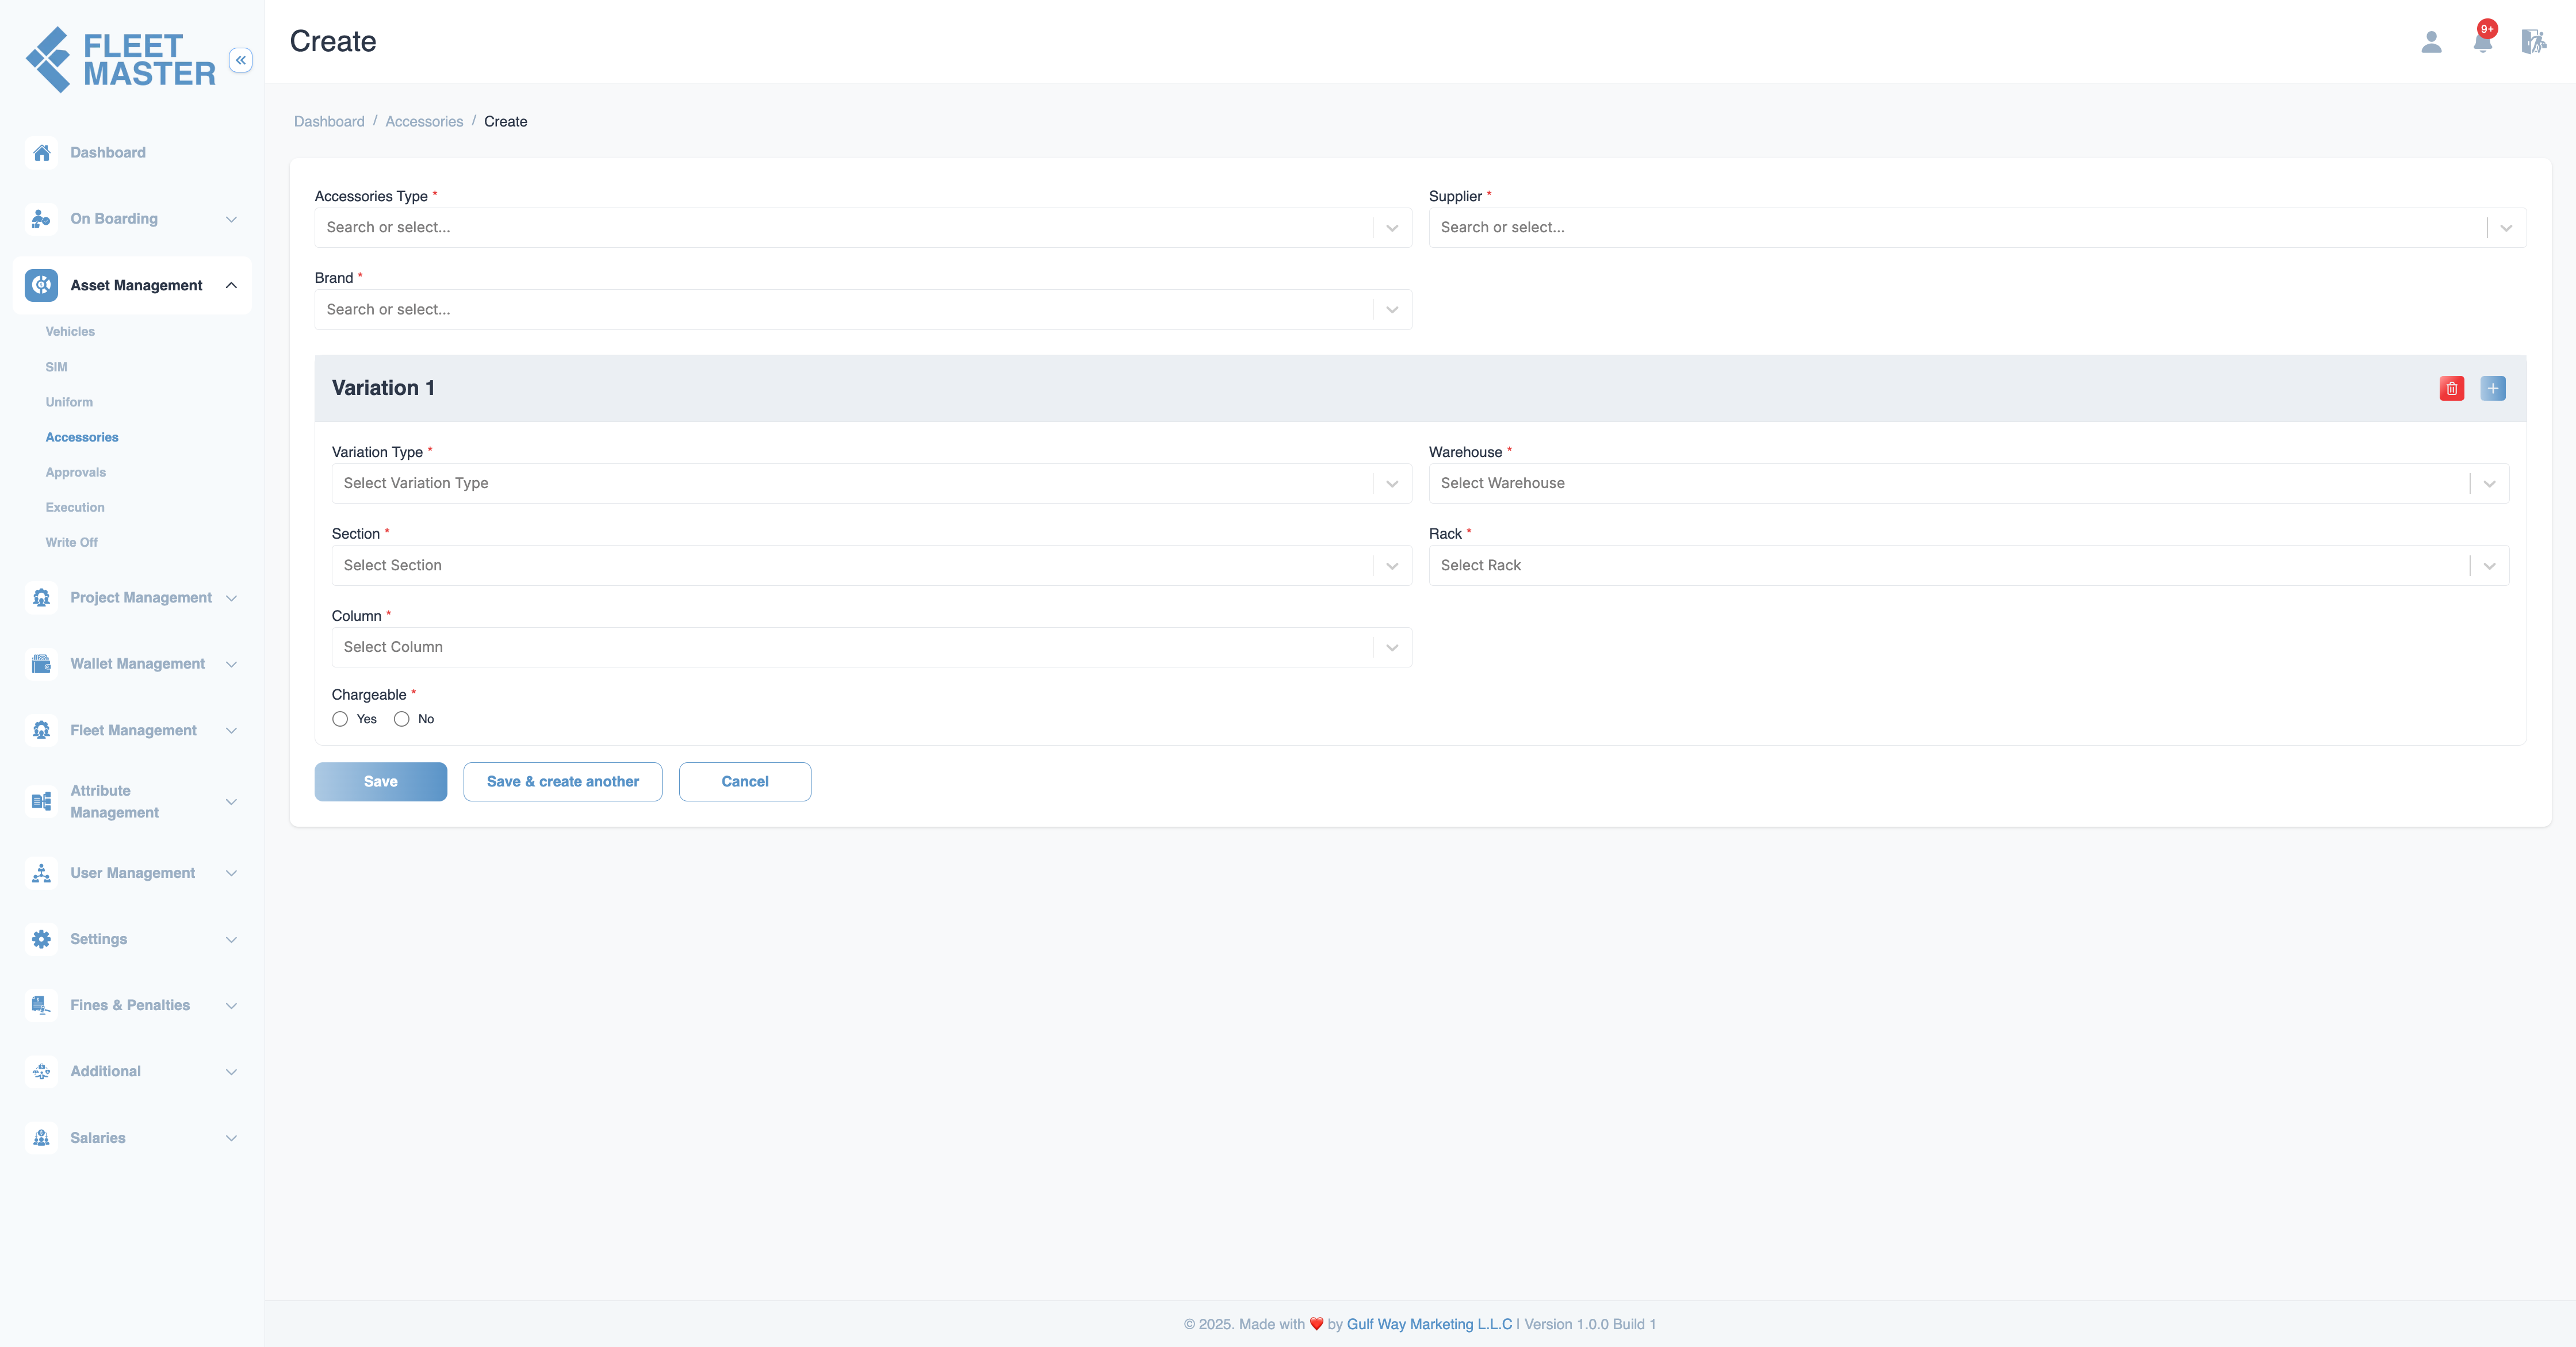Viewport: 2576px width, 1347px height.
Task: Open the Accessories Type dropdown
Action: pos(863,228)
